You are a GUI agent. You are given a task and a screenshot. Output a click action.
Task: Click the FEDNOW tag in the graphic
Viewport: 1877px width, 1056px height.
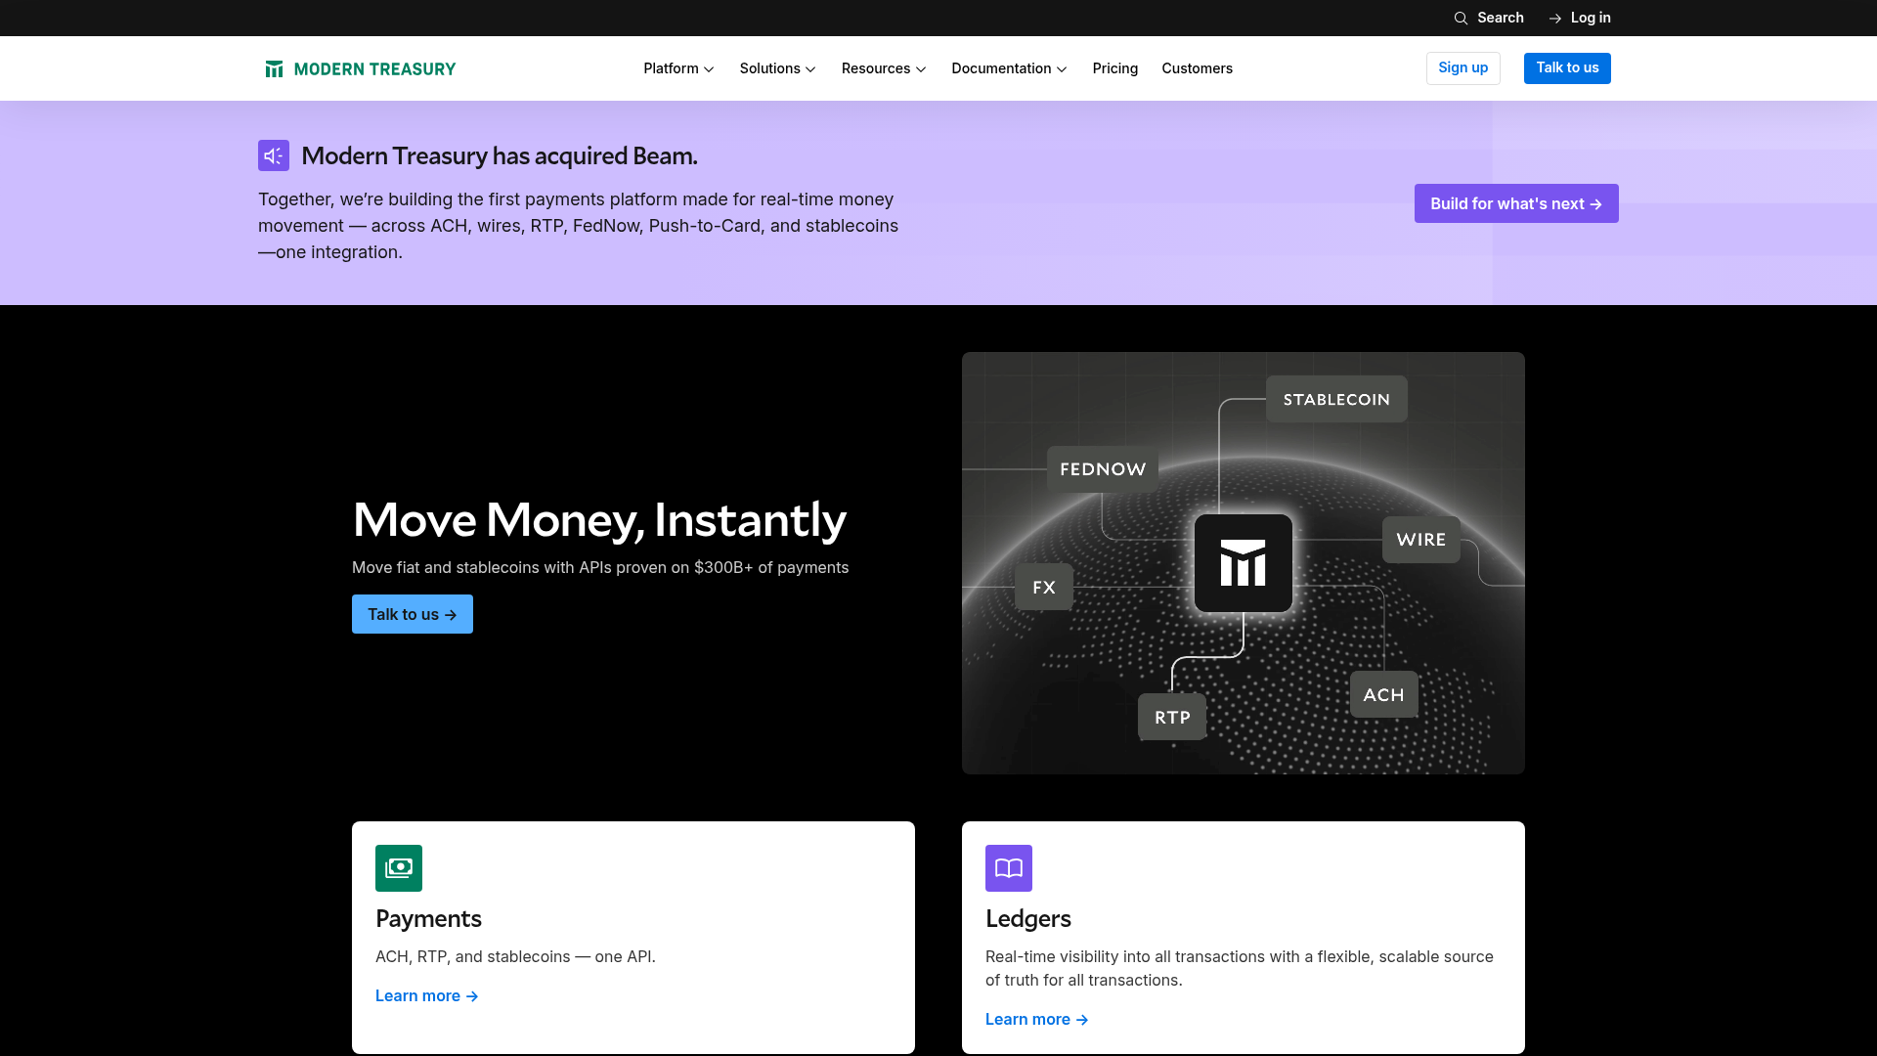(1103, 469)
